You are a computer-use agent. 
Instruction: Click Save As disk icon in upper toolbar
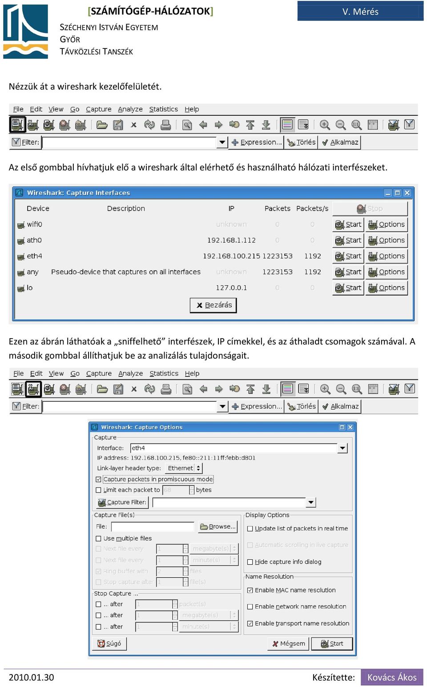pos(118,125)
